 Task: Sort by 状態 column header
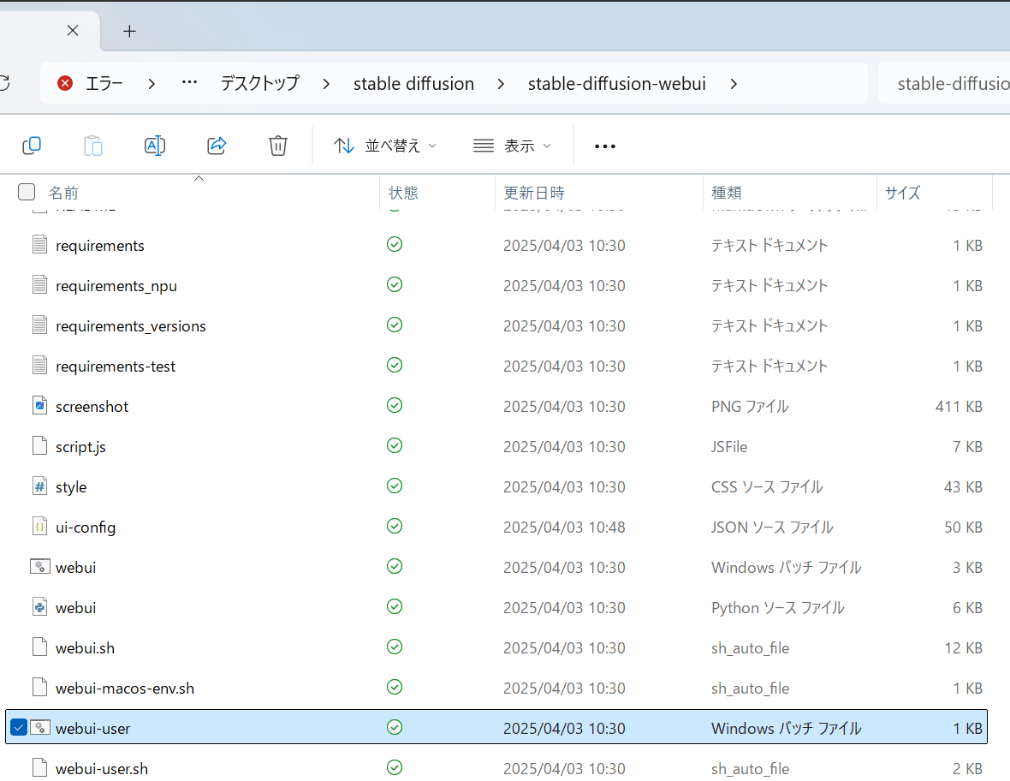[x=403, y=193]
